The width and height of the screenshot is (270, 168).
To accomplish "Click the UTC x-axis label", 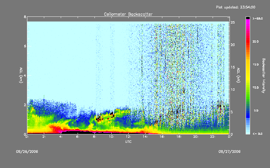I will [x=128, y=141].
